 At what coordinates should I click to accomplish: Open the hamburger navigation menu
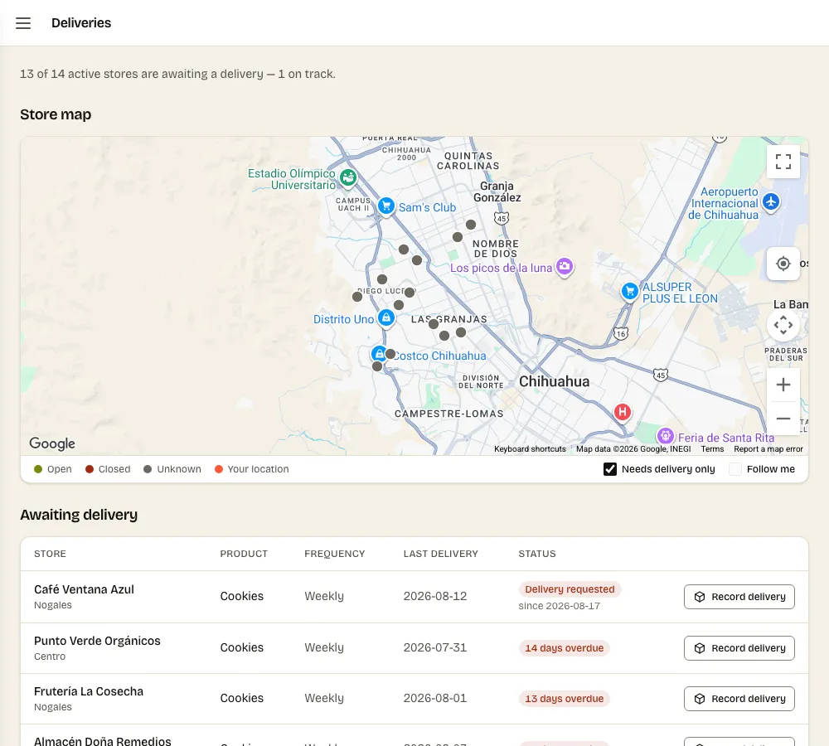(23, 22)
